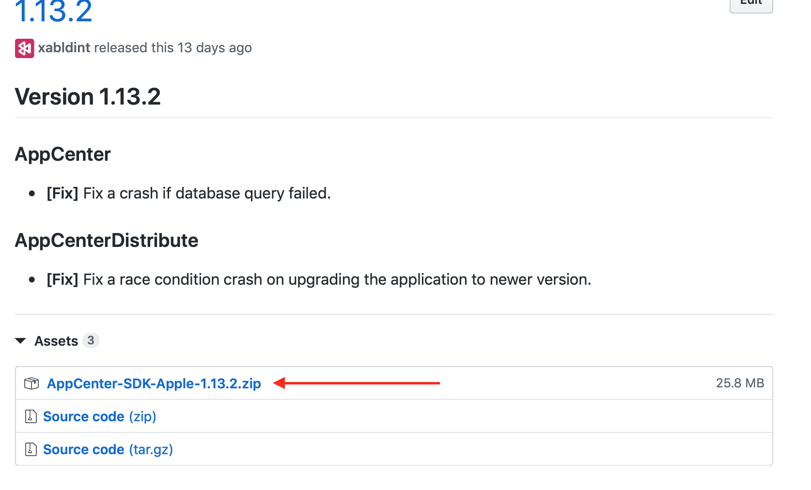Image resolution: width=811 pixels, height=490 pixels.
Task: Expand the Assets list header
Action: pos(56,340)
